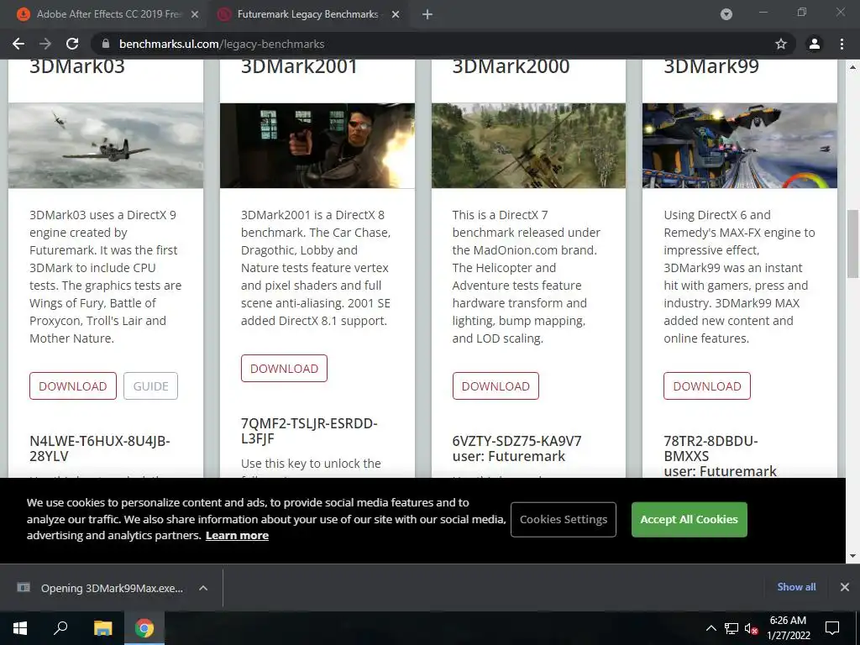Download 3DMark2000
The width and height of the screenshot is (860, 645).
click(x=496, y=386)
